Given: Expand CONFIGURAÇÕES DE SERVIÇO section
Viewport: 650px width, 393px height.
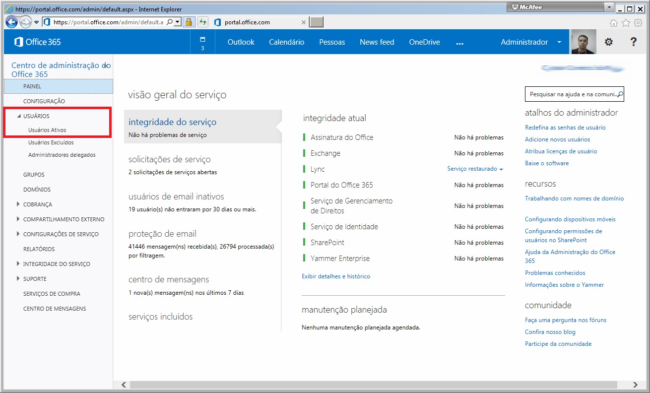Looking at the screenshot, I should click(x=18, y=234).
